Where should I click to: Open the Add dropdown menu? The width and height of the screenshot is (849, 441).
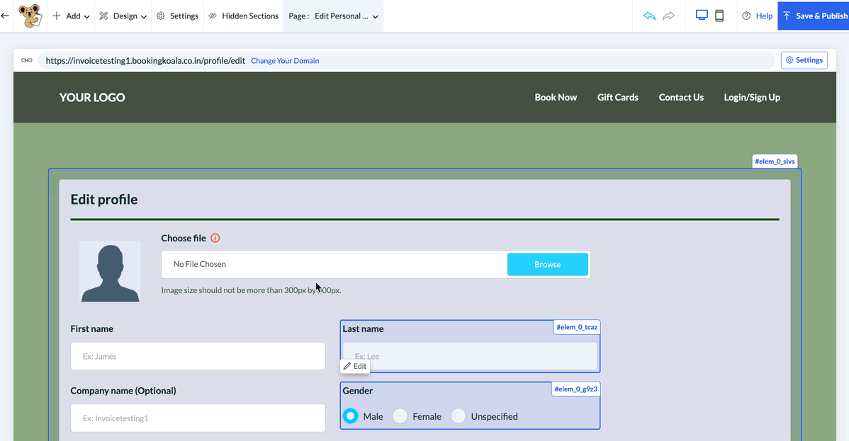click(71, 16)
